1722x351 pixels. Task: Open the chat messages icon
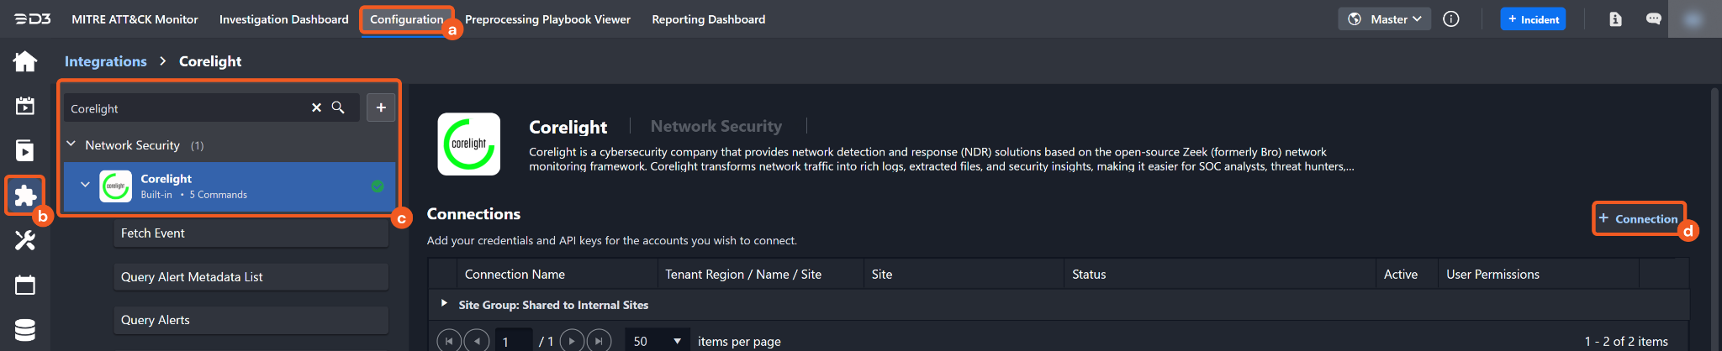(x=1653, y=19)
